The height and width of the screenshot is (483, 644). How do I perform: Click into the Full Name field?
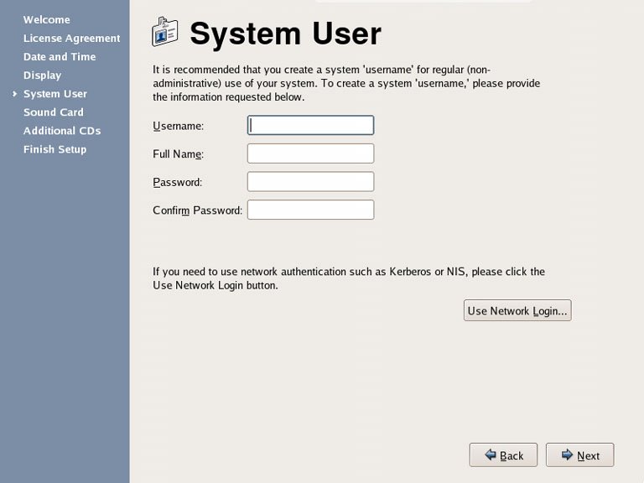(x=310, y=153)
